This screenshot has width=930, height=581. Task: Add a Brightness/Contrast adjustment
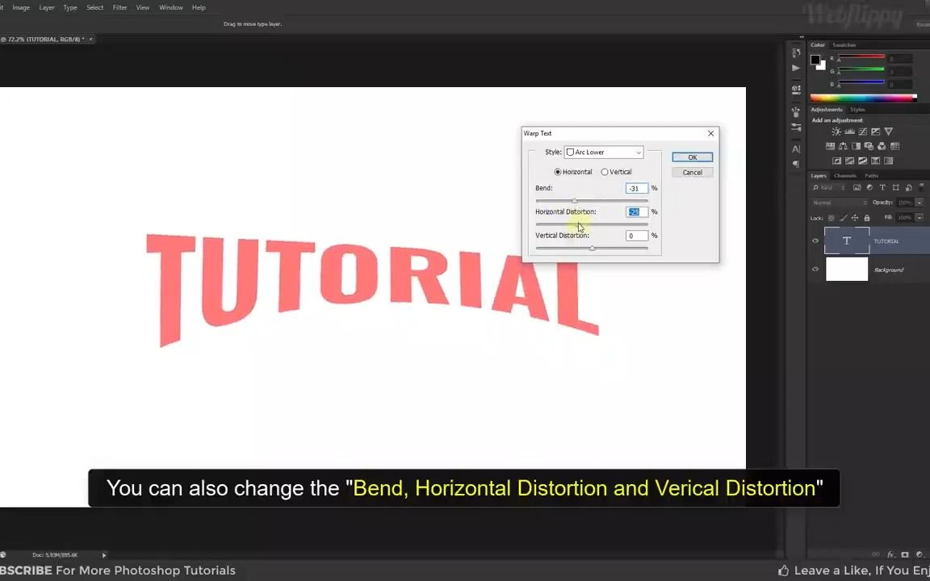pyautogui.click(x=836, y=132)
